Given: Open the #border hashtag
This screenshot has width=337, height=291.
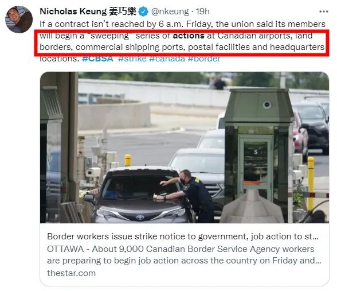Looking at the screenshot, I should point(204,59).
